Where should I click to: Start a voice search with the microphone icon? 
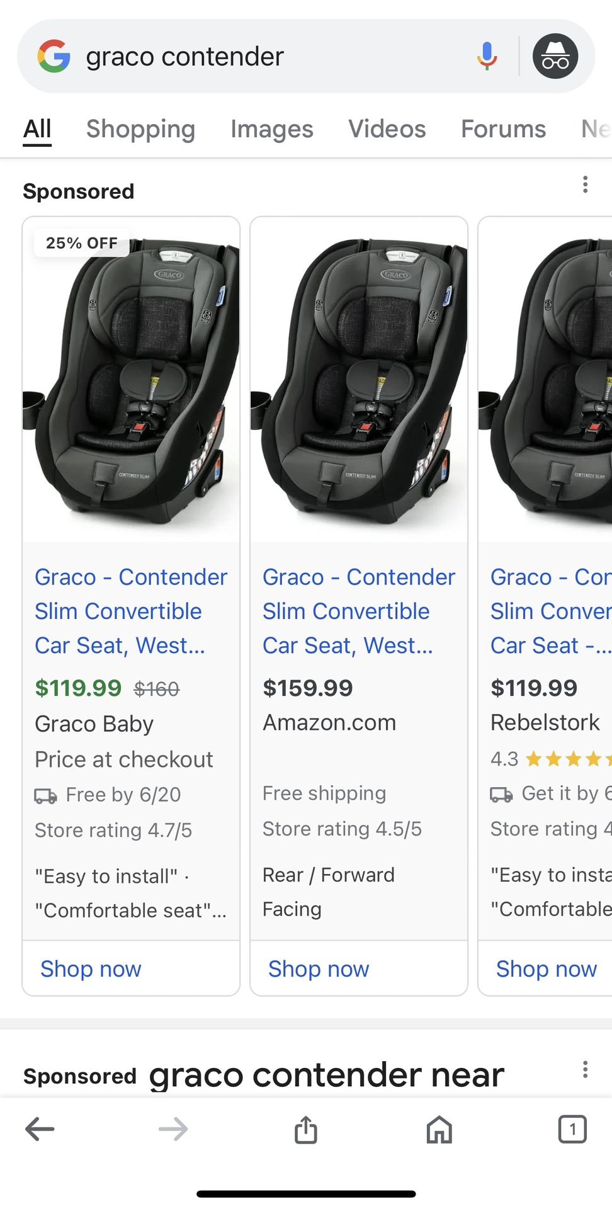coord(485,56)
